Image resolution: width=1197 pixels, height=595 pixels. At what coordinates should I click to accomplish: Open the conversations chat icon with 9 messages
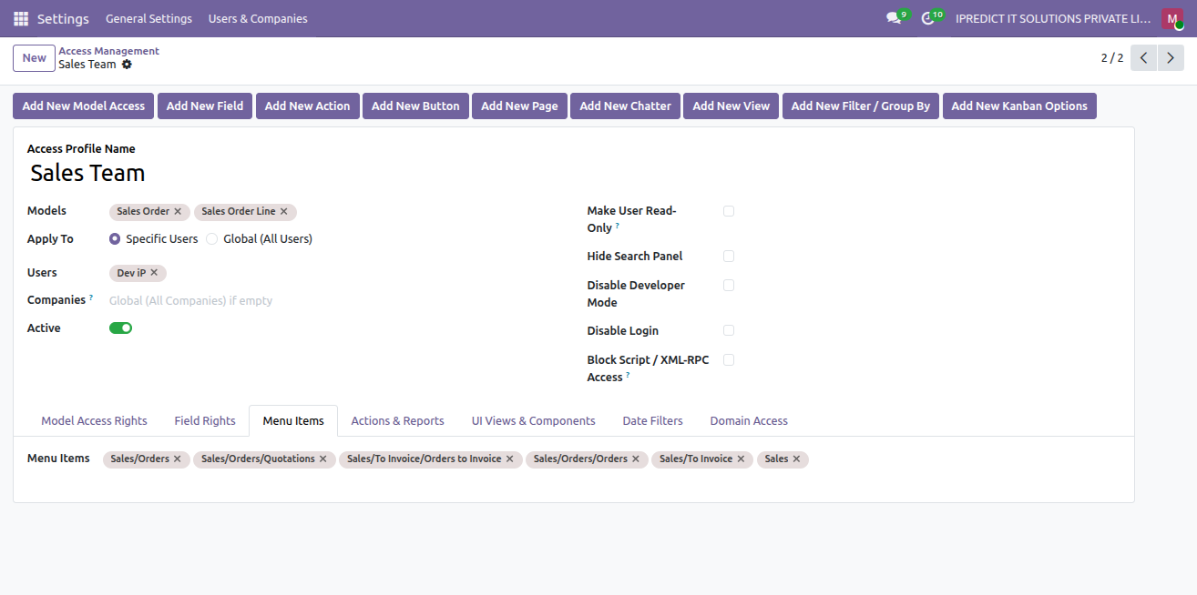tap(894, 18)
